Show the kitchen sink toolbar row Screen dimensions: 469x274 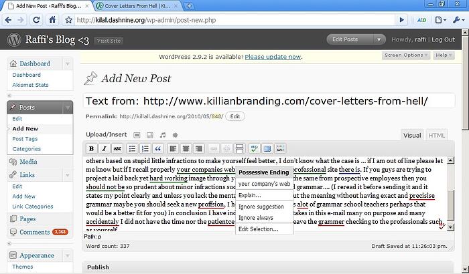tap(280, 148)
